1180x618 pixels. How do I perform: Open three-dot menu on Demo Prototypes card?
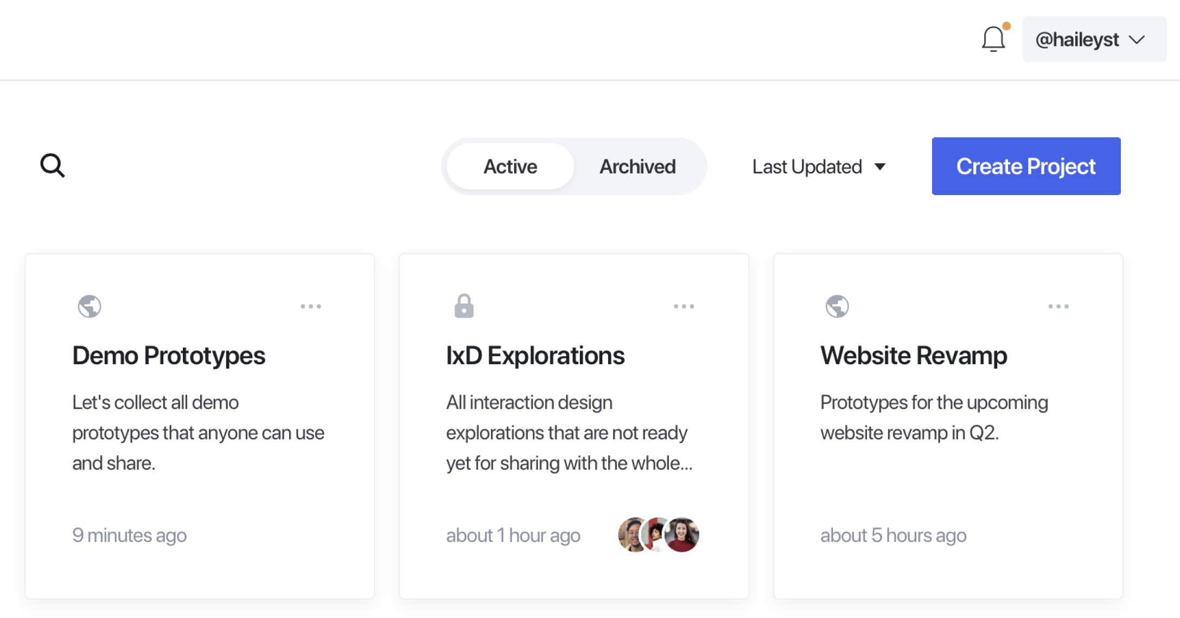point(311,306)
